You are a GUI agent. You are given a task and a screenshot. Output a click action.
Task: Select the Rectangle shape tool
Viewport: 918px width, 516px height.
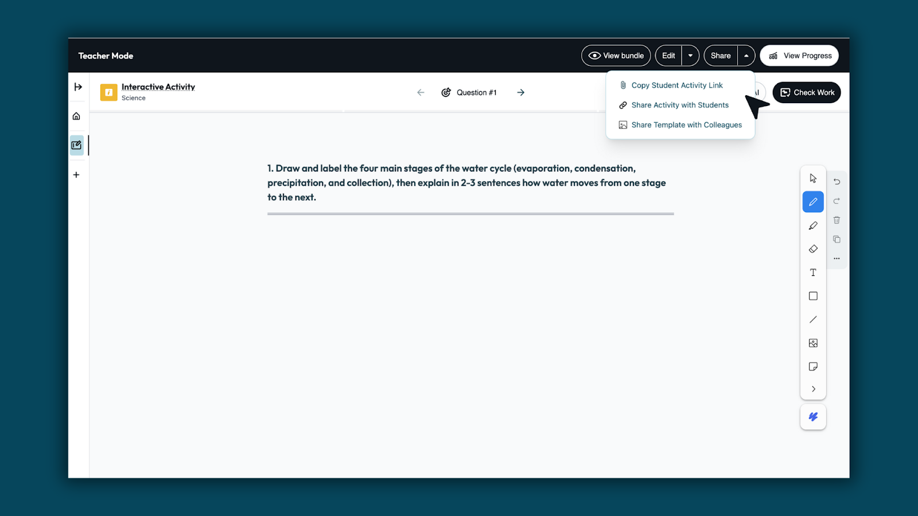(x=813, y=296)
